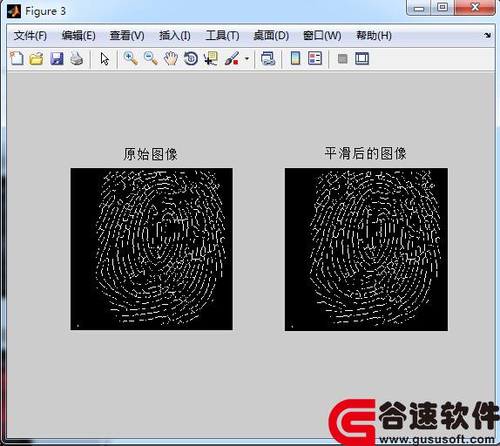Image resolution: width=500 pixels, height=446 pixels.
Task: Click the New Figure icon
Action: tap(17, 58)
